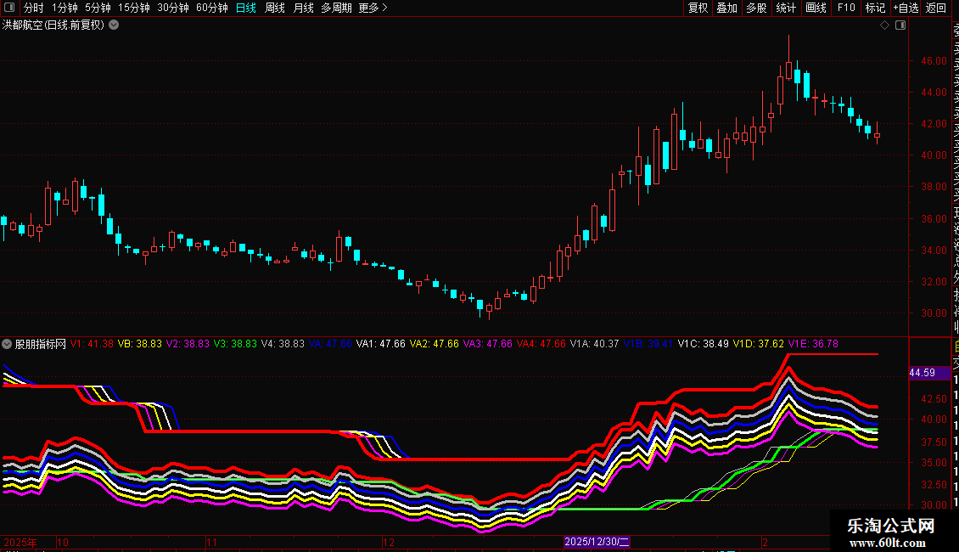Click the 叠加 overlay button

pos(727,8)
